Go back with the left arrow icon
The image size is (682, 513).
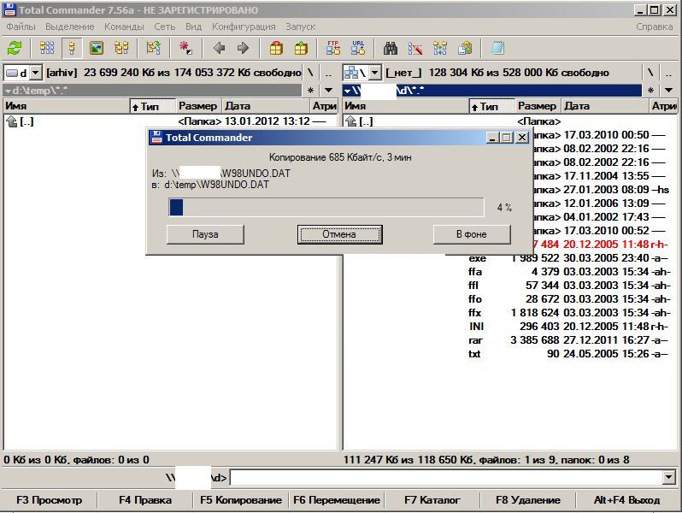coord(219,48)
